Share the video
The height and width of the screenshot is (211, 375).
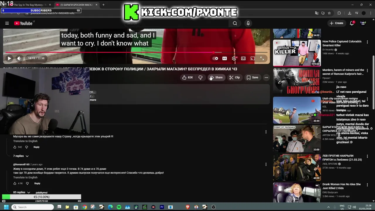(x=217, y=77)
